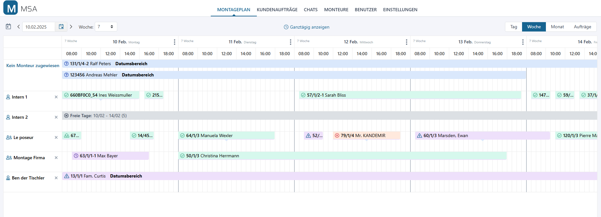Viewport: 601px width, 217px height.
Task: Open options menu for 10 Feb. Montag
Action: (174, 42)
